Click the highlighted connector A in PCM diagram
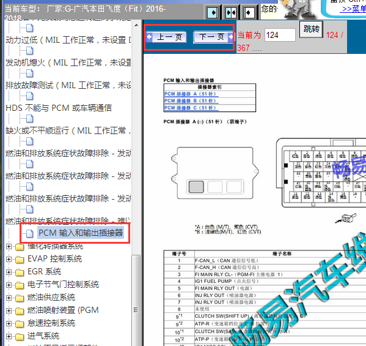The height and width of the screenshot is (346, 366). pos(196,187)
